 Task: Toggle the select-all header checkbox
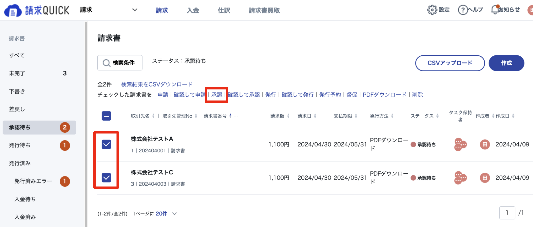pos(106,116)
